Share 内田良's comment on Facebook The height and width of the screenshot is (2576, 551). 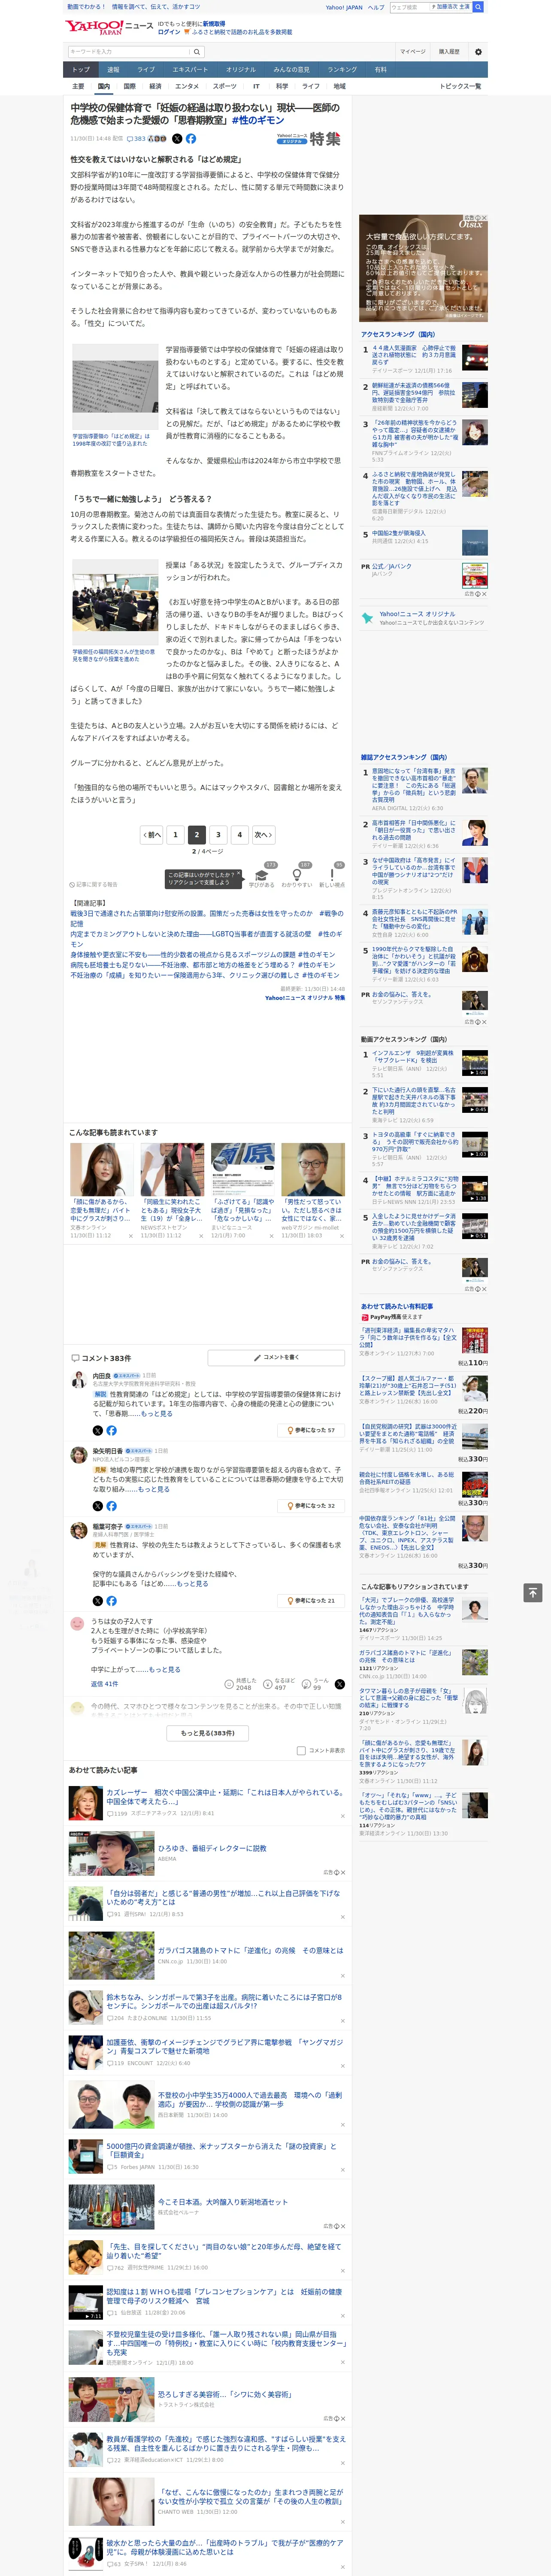tap(112, 1431)
